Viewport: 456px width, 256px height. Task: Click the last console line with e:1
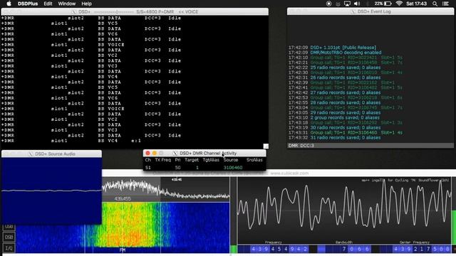(71, 141)
